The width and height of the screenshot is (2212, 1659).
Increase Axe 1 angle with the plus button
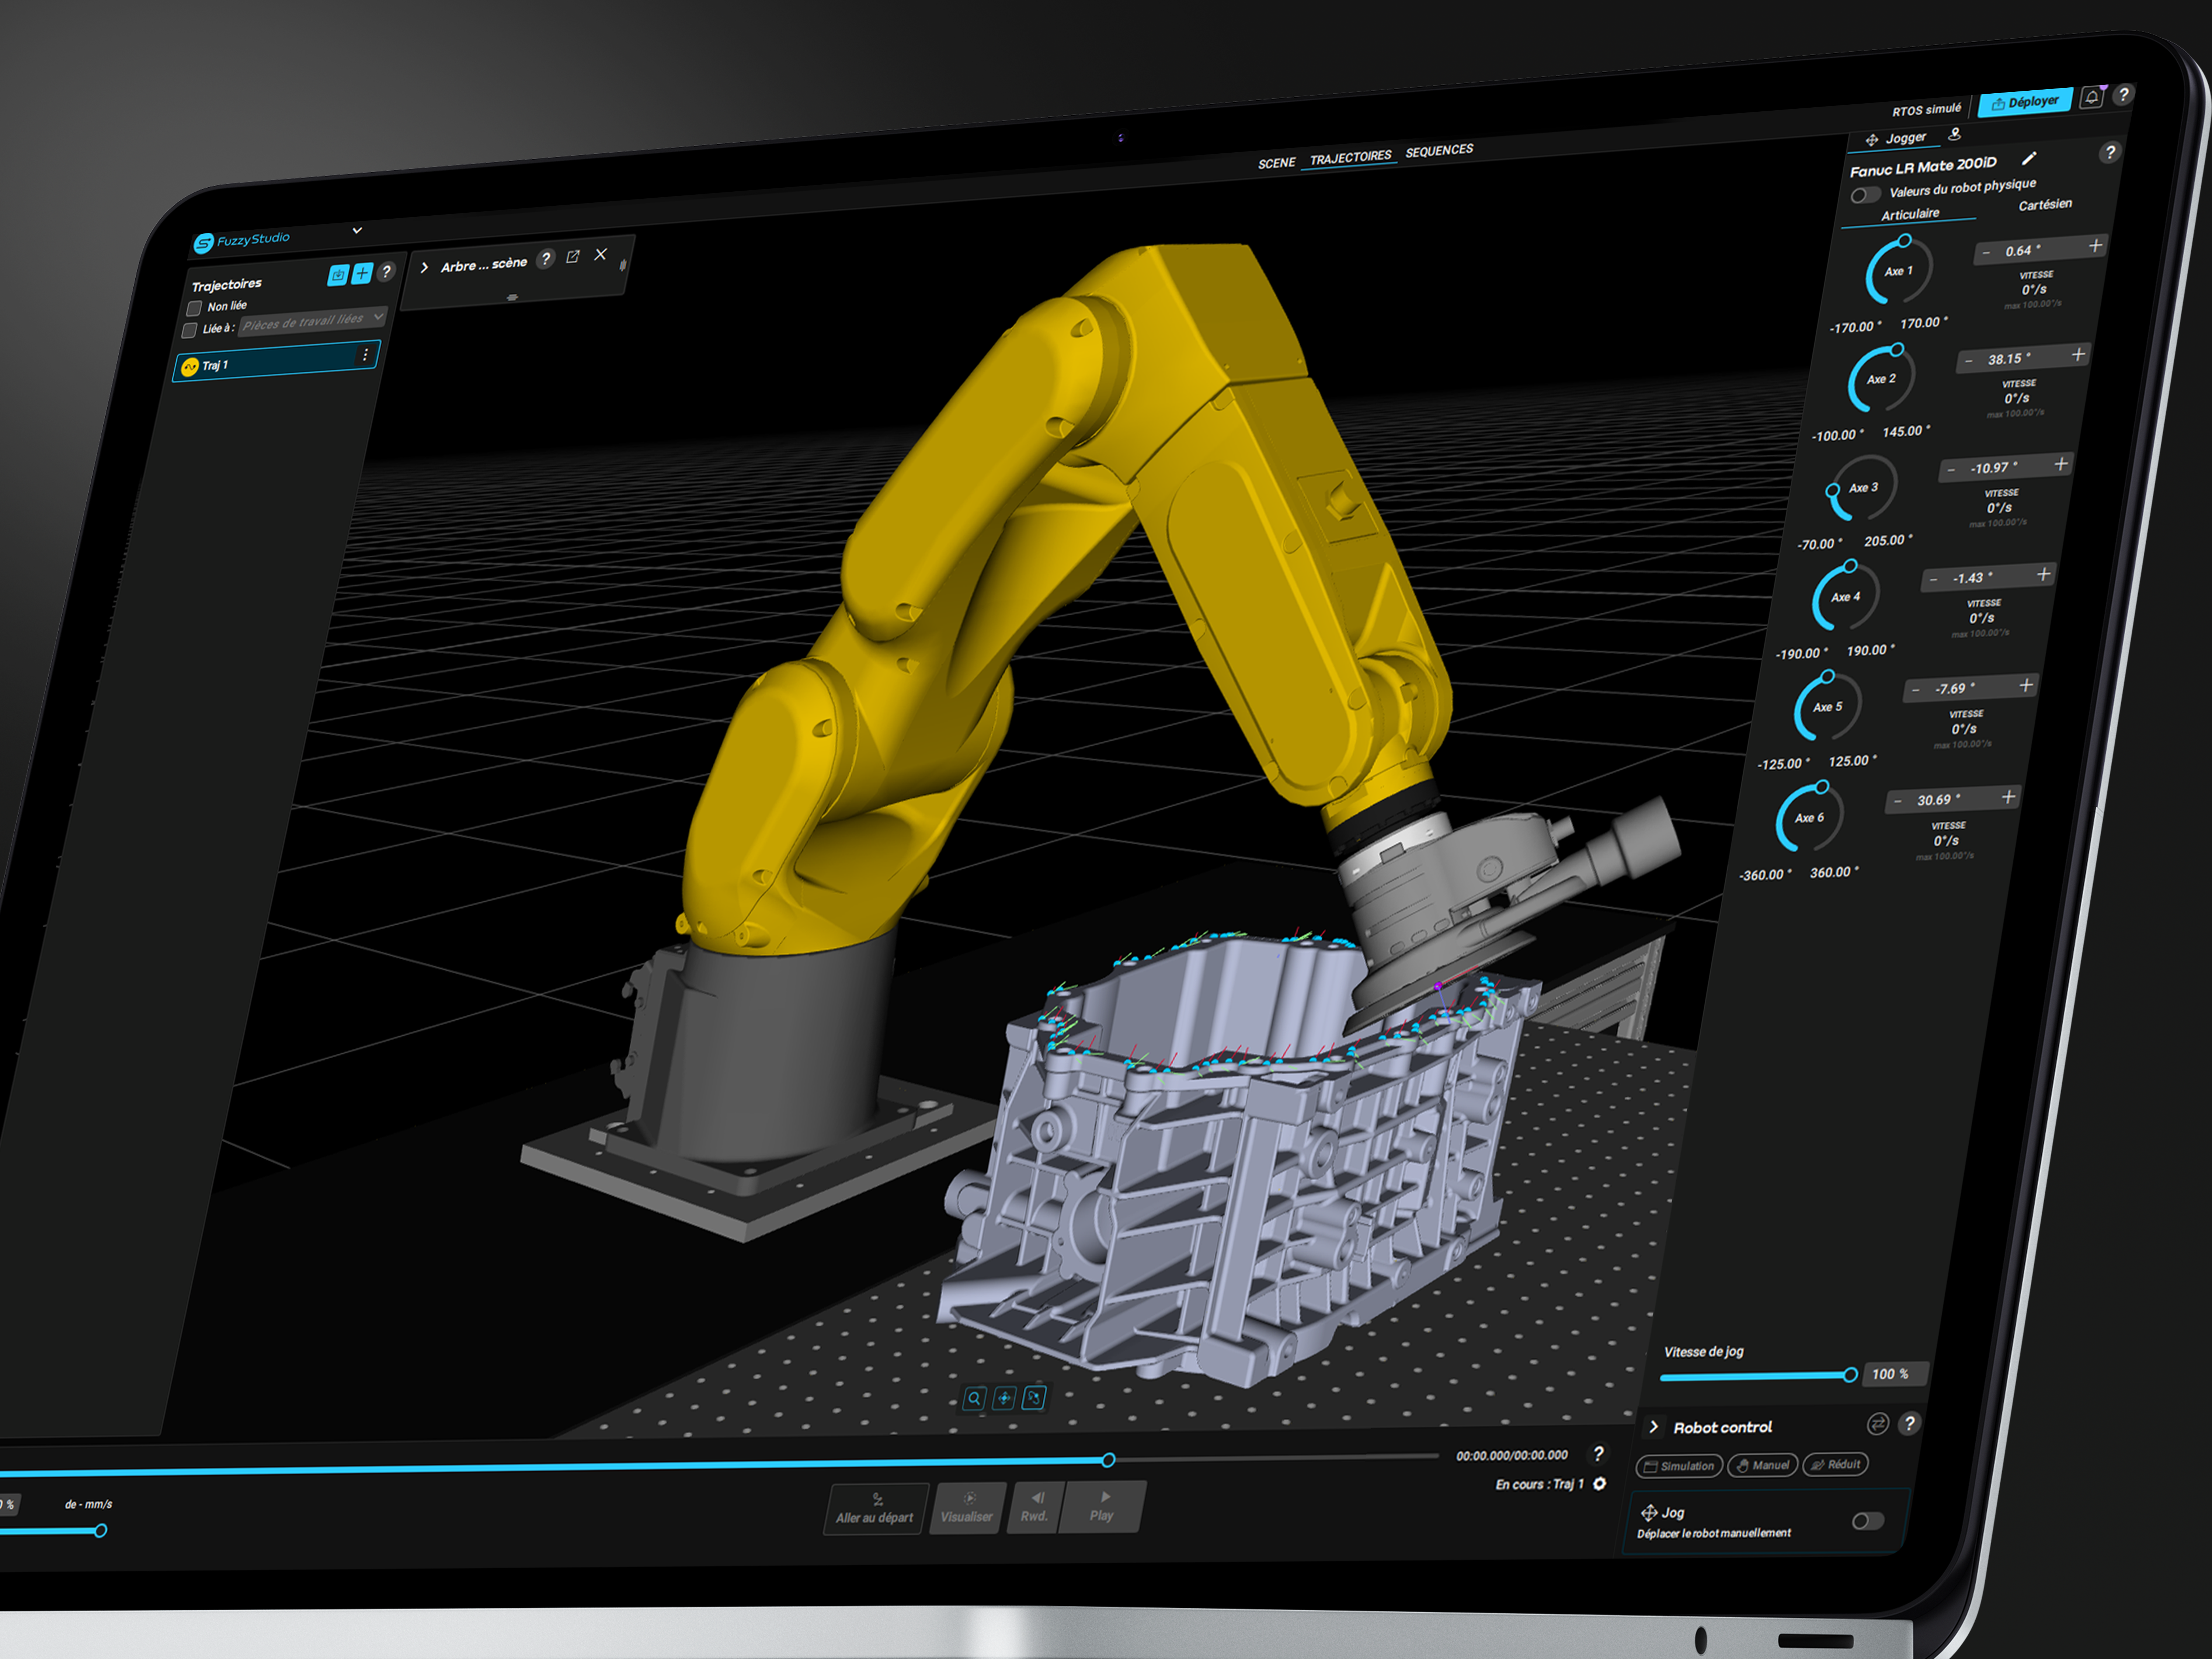pos(2095,245)
